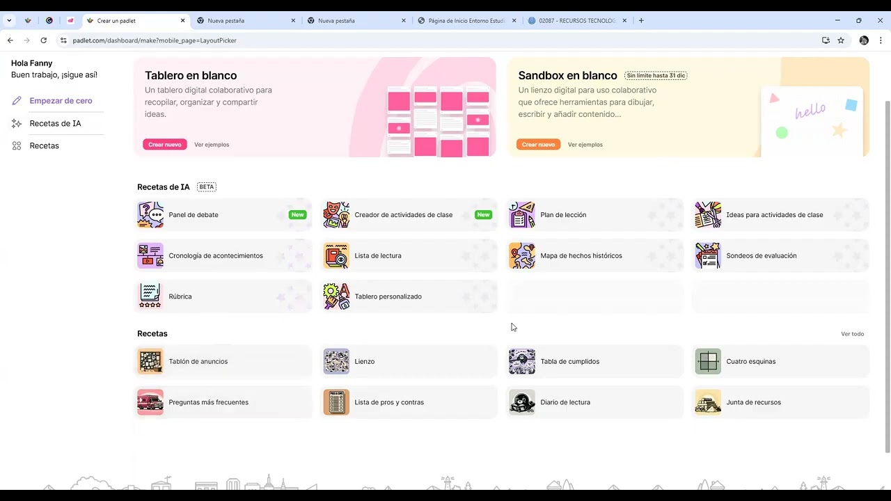Open the Lista de lectura icon

tap(336, 255)
